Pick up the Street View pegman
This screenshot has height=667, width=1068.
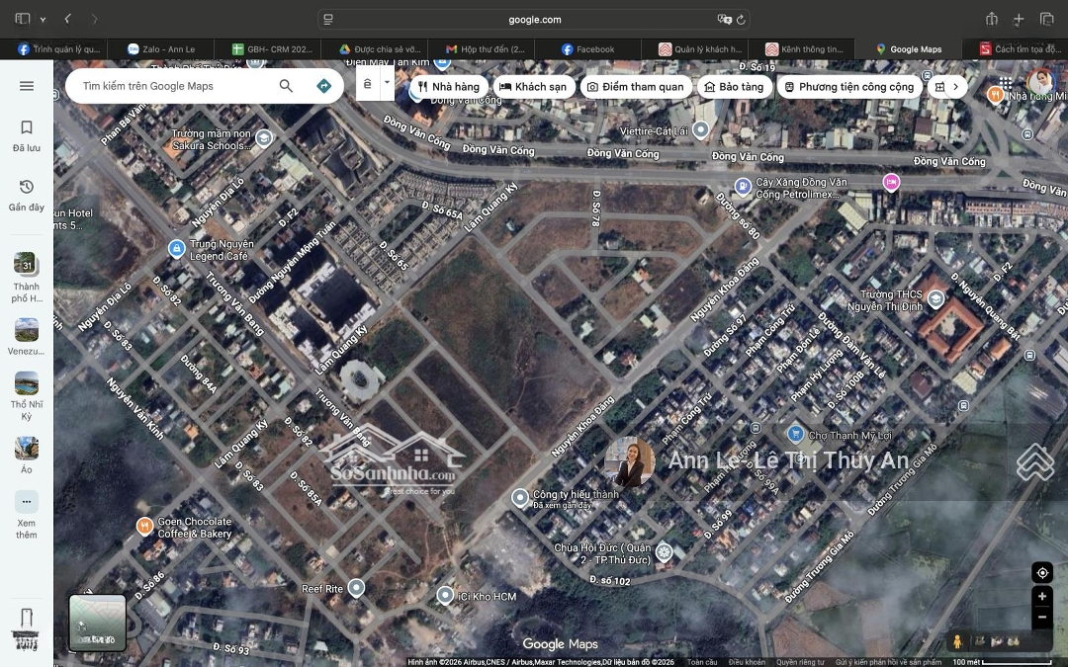(x=956, y=641)
